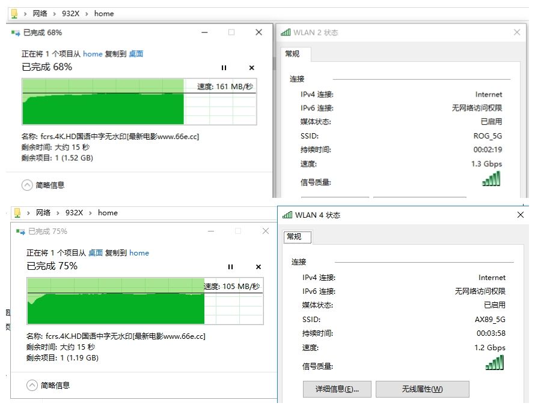This screenshot has width=535, height=409.
Task: Click signal quality bars in WLAN 4 status
Action: pyautogui.click(x=495, y=362)
